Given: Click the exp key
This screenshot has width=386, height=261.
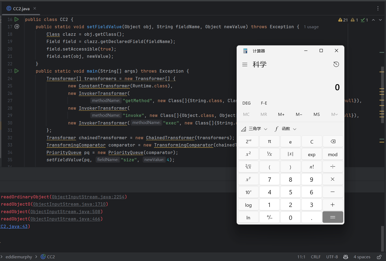Looking at the screenshot, I should tap(312, 154).
